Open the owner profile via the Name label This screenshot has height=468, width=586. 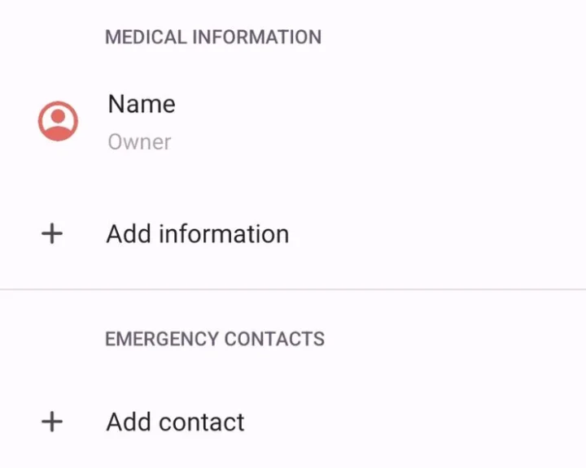point(141,104)
